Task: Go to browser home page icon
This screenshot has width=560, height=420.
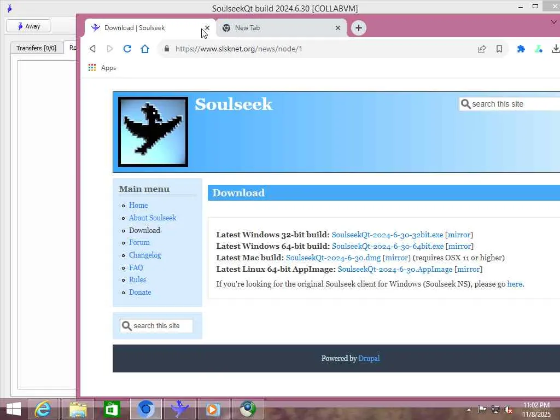Action: (x=144, y=49)
